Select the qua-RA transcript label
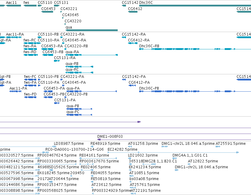 (x=72, y=52)
